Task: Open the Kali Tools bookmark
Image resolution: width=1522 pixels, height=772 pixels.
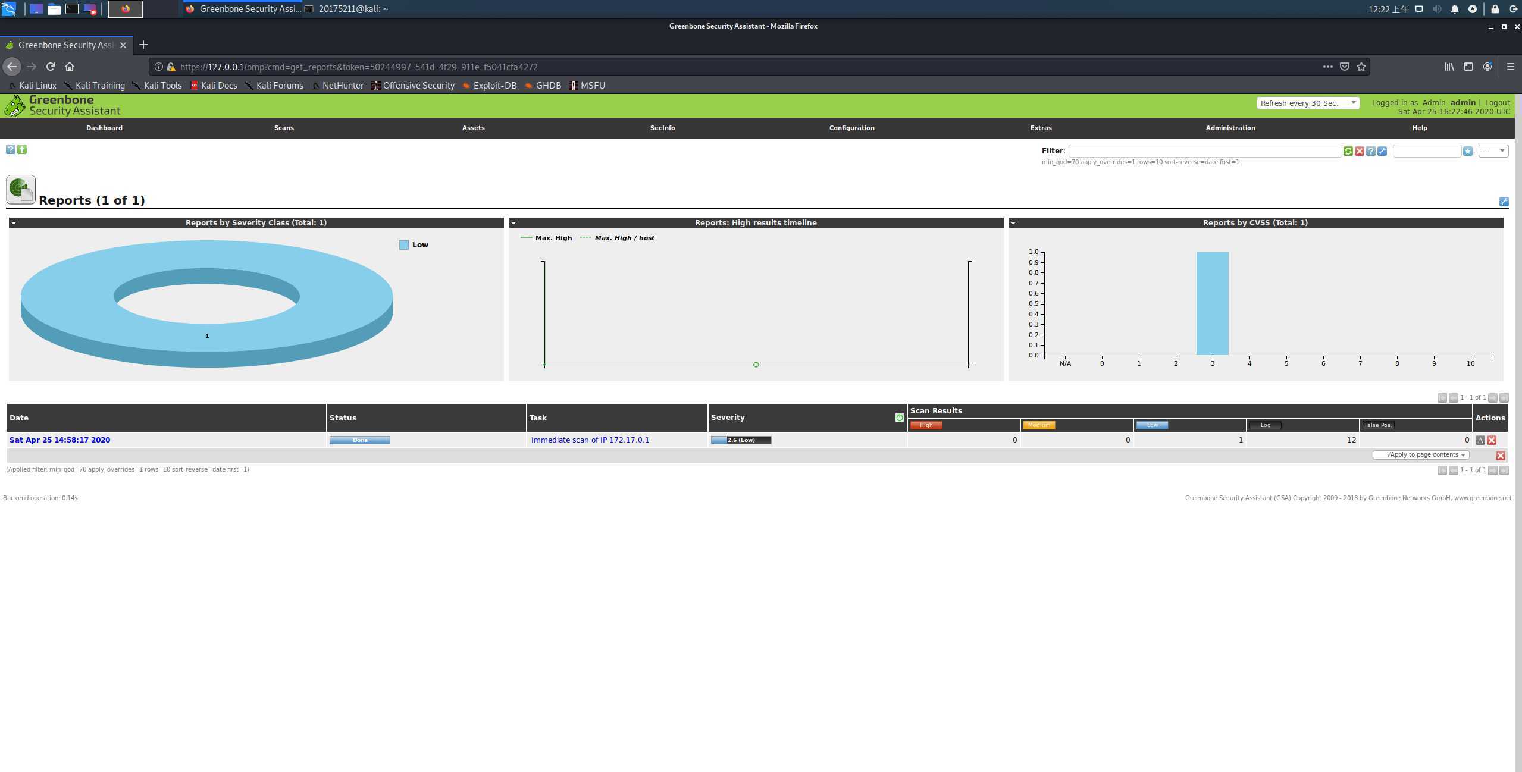Action: [157, 86]
